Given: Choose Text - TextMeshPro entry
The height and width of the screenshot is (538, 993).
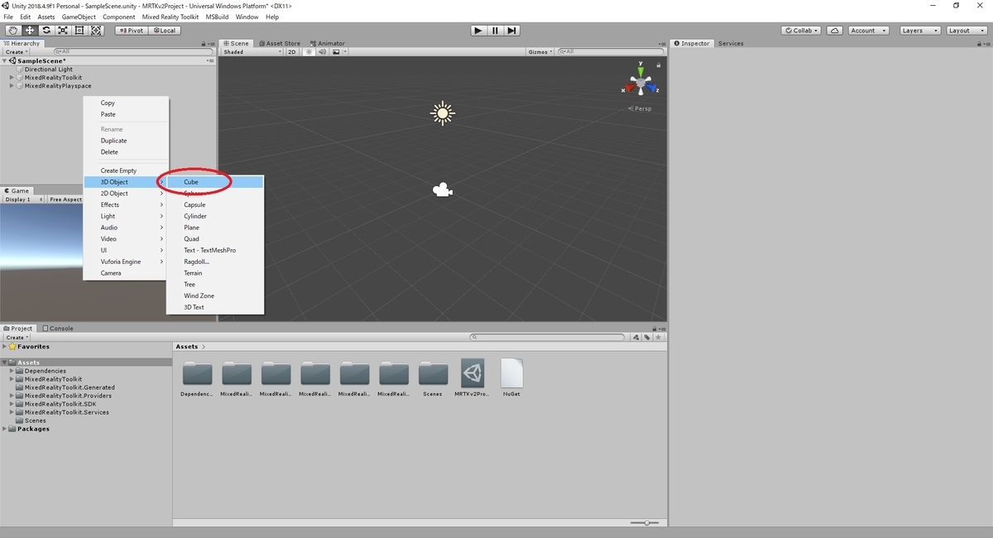Looking at the screenshot, I should pyautogui.click(x=215, y=250).
